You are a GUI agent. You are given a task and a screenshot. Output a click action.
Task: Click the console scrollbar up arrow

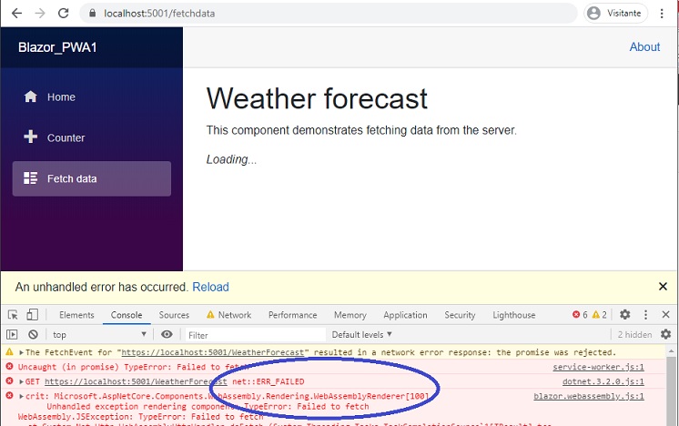click(x=671, y=351)
